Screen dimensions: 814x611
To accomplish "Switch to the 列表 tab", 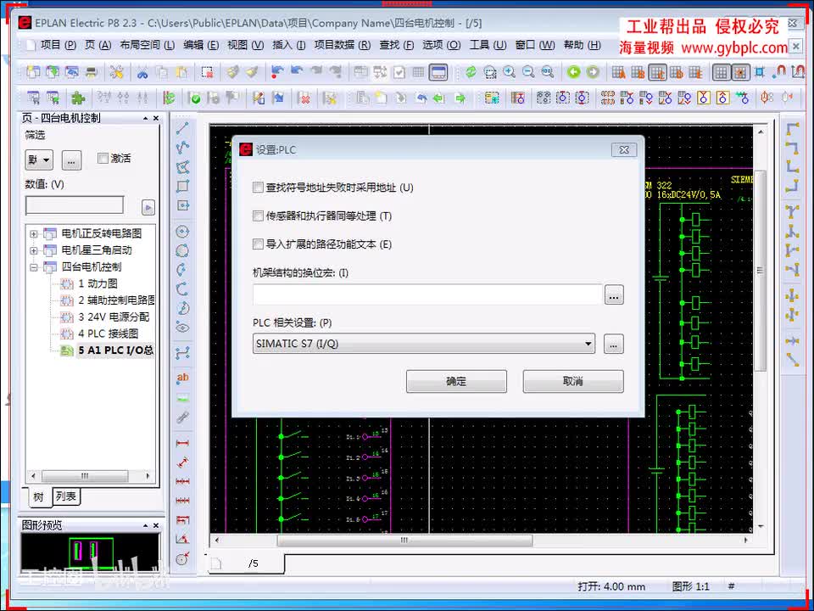I will click(66, 496).
